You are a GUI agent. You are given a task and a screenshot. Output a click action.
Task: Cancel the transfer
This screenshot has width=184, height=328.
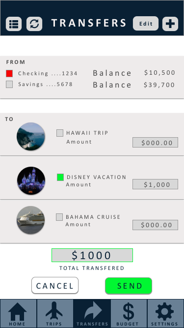pos(55,286)
